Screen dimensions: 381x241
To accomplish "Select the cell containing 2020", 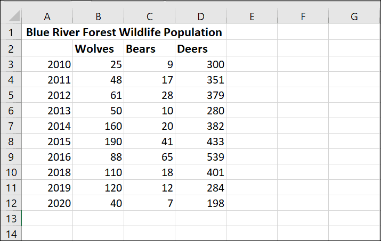I will [47, 203].
